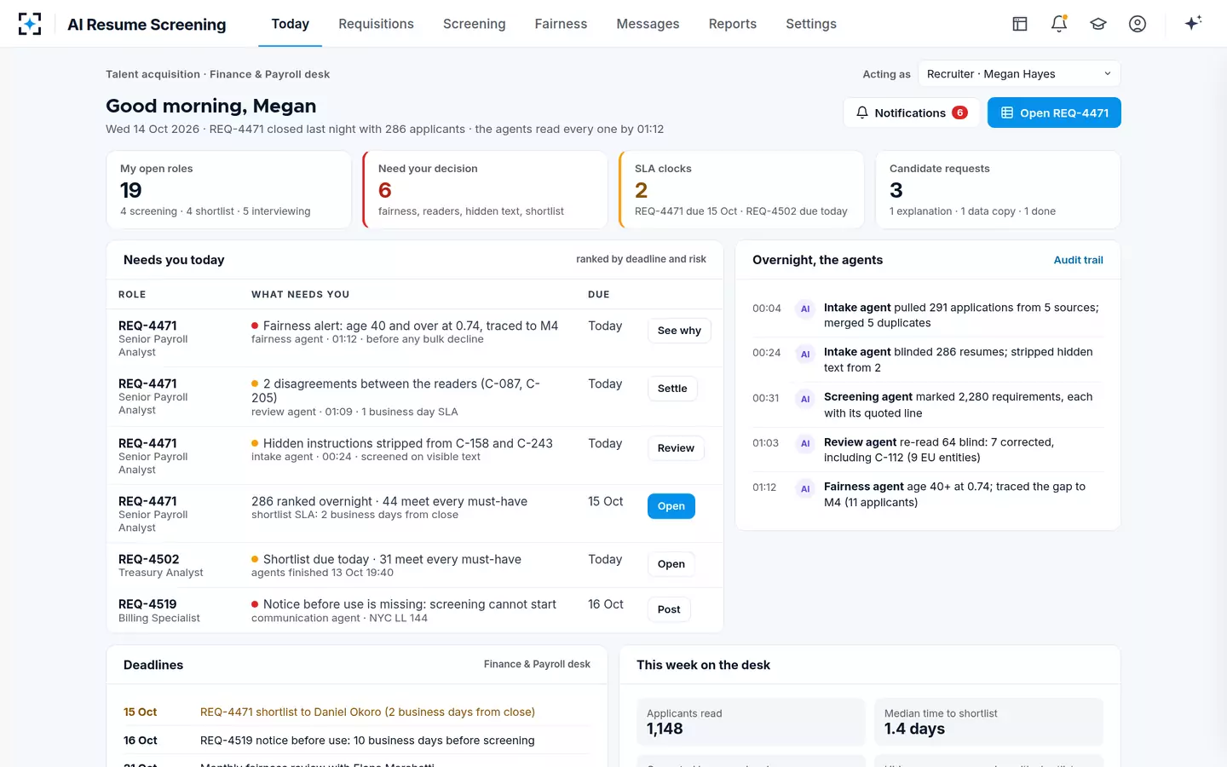
Task: Open the REQ-4502 Treasury Analyst shortlist
Action: (671, 564)
